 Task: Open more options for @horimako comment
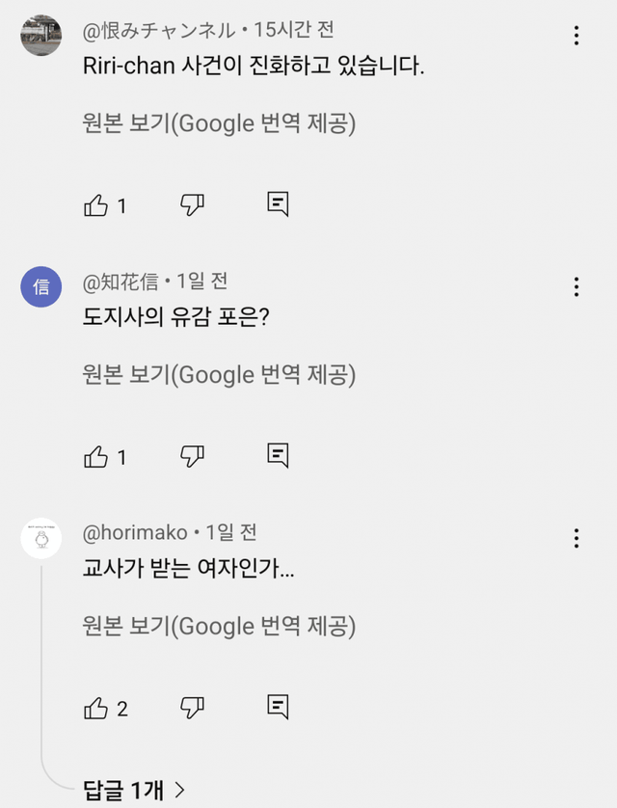[577, 538]
